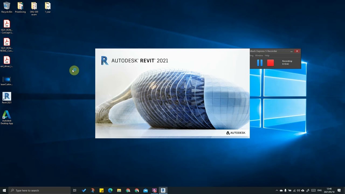This screenshot has height=194, width=345.
Task: Open the blue checkmark To Do app in taskbar
Action: [84, 190]
